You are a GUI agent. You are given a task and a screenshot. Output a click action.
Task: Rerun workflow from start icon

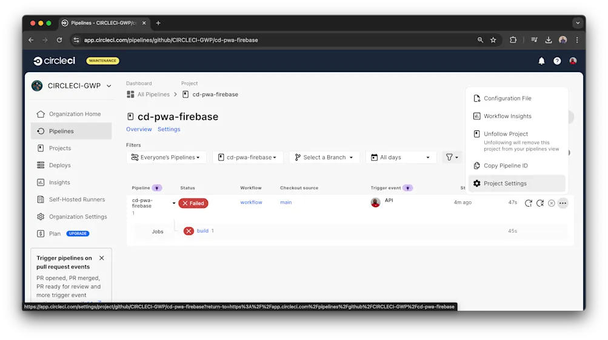(528, 203)
